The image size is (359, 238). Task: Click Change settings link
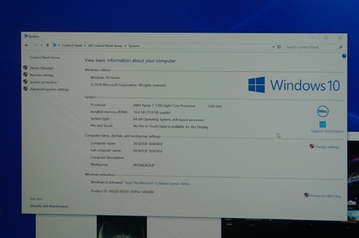coord(327,147)
